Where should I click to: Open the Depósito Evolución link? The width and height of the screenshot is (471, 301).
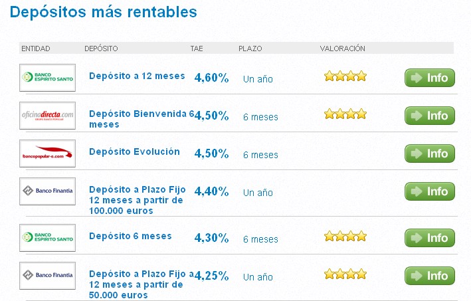[x=134, y=151]
